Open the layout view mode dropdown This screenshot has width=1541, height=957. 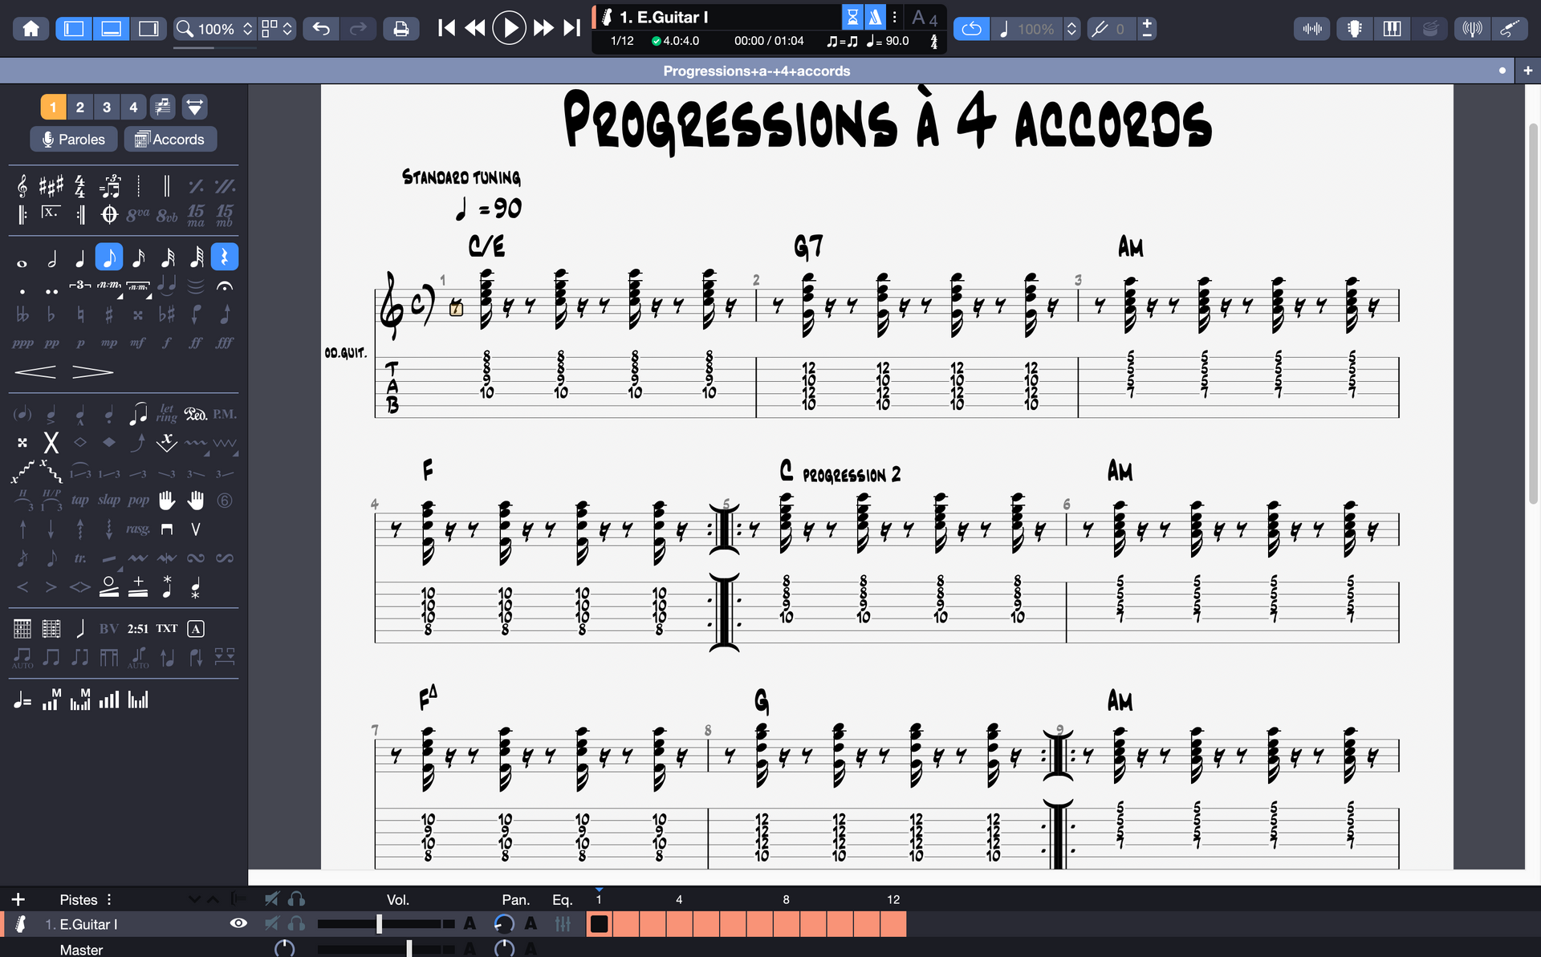[278, 29]
